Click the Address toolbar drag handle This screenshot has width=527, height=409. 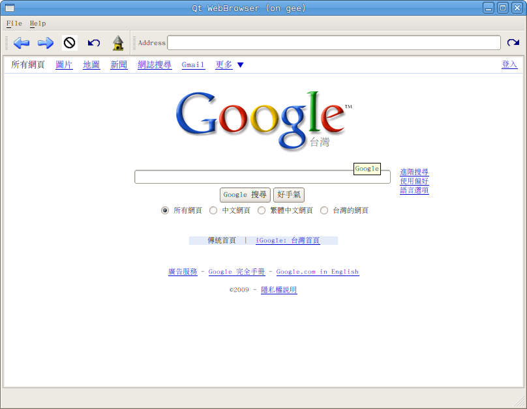click(x=134, y=43)
